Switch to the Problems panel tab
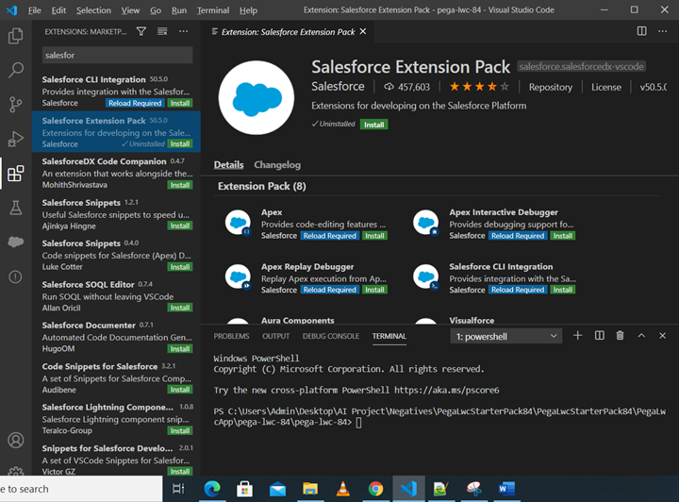679x502 pixels. tap(231, 336)
